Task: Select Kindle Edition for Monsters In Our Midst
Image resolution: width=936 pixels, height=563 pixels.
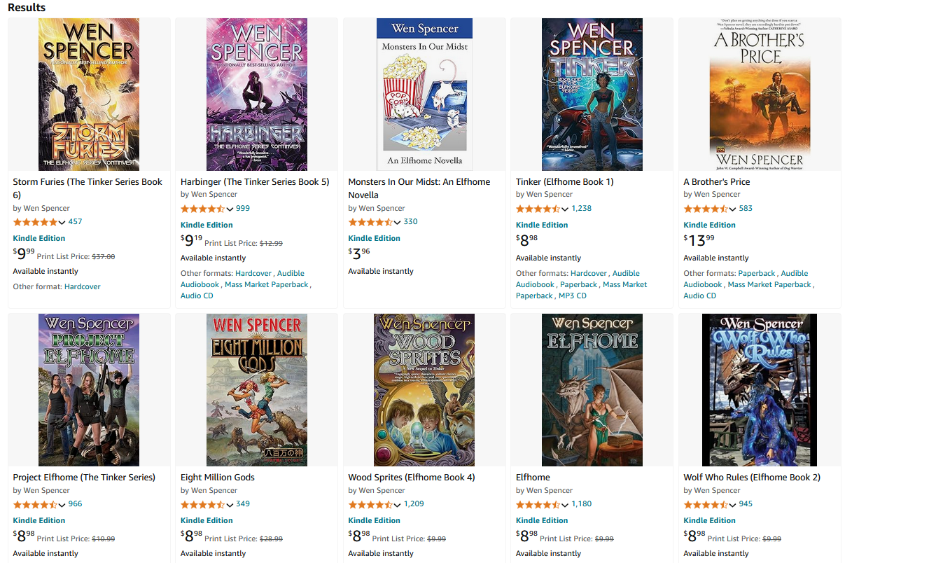Action: (375, 239)
